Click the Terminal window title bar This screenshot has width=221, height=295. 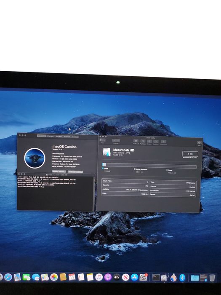pos(56,175)
